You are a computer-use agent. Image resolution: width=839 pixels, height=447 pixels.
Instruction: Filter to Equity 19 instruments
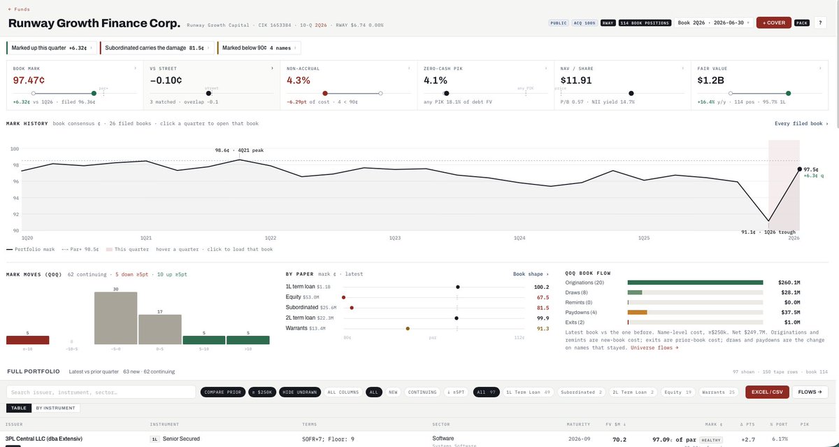(x=677, y=392)
